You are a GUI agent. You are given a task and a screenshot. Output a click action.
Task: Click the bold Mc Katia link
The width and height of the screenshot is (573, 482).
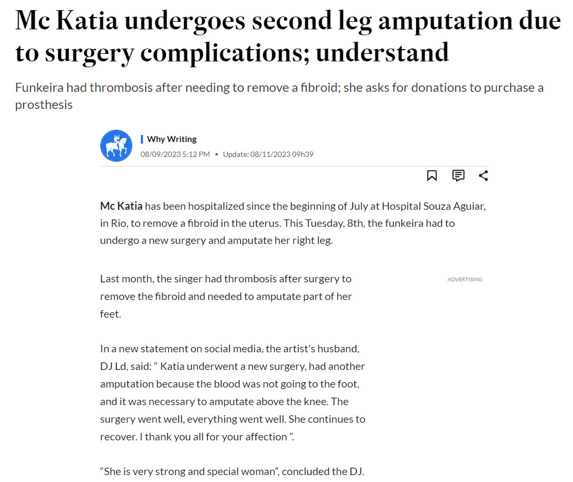[121, 206]
